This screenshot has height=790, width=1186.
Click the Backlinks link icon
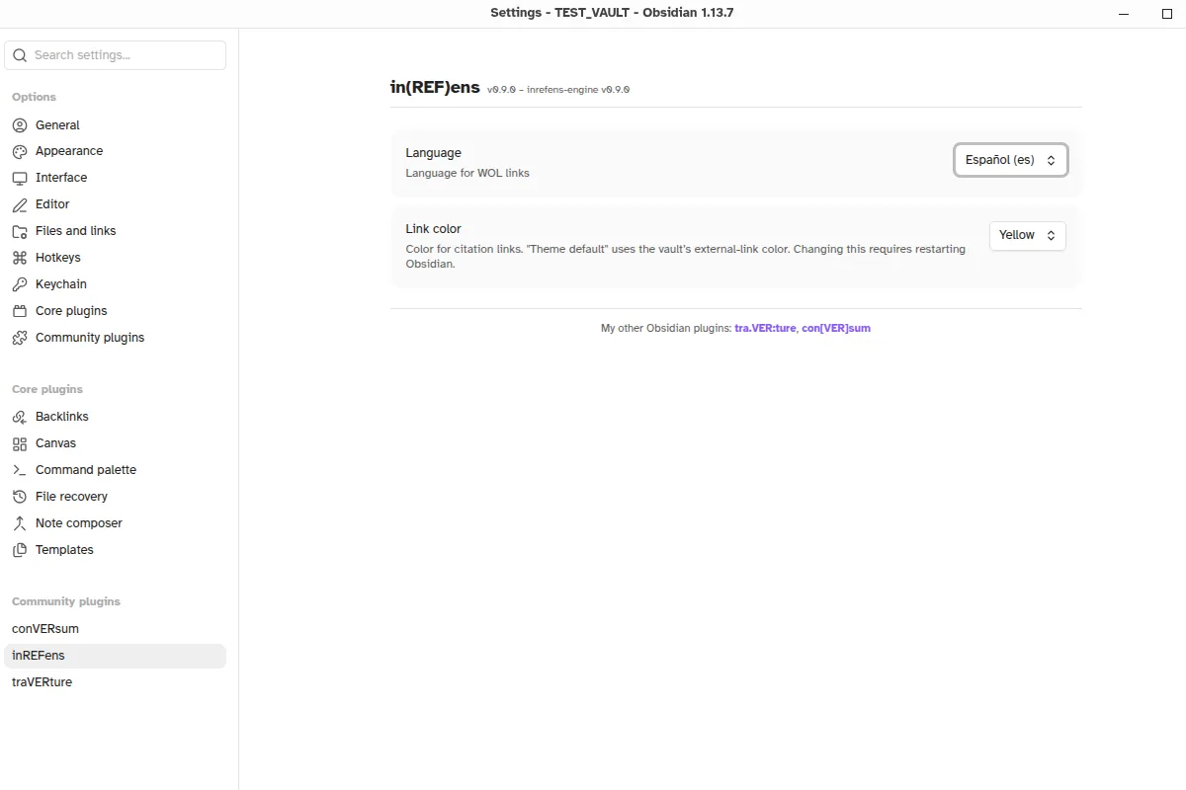tap(20, 418)
